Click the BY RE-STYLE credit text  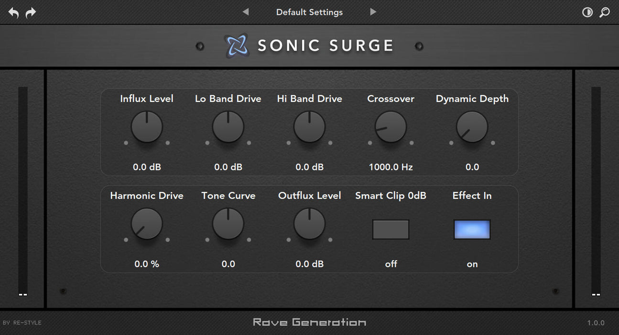22,323
